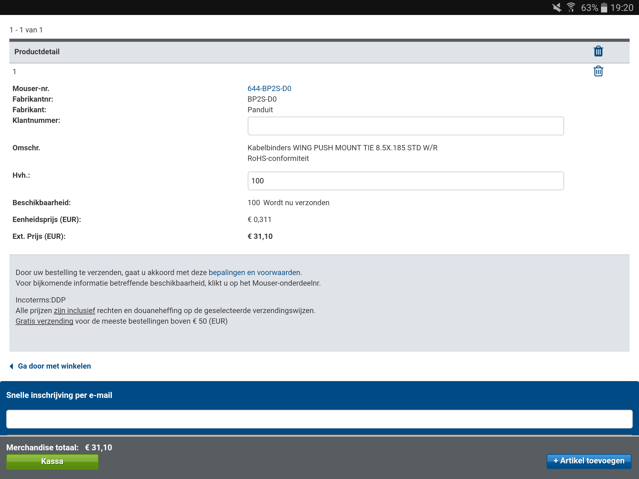Tap the battery status icon
Screen dimensions: 639x479
pyautogui.click(x=604, y=7)
